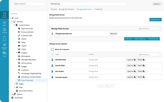Open the Targeting section in sidebar
The height and width of the screenshot is (102, 164).
point(4,31)
